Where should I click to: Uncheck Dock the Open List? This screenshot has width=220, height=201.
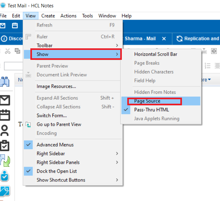(57, 171)
